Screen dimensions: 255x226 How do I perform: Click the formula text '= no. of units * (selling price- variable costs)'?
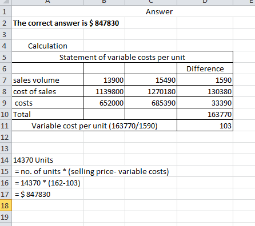point(92,172)
